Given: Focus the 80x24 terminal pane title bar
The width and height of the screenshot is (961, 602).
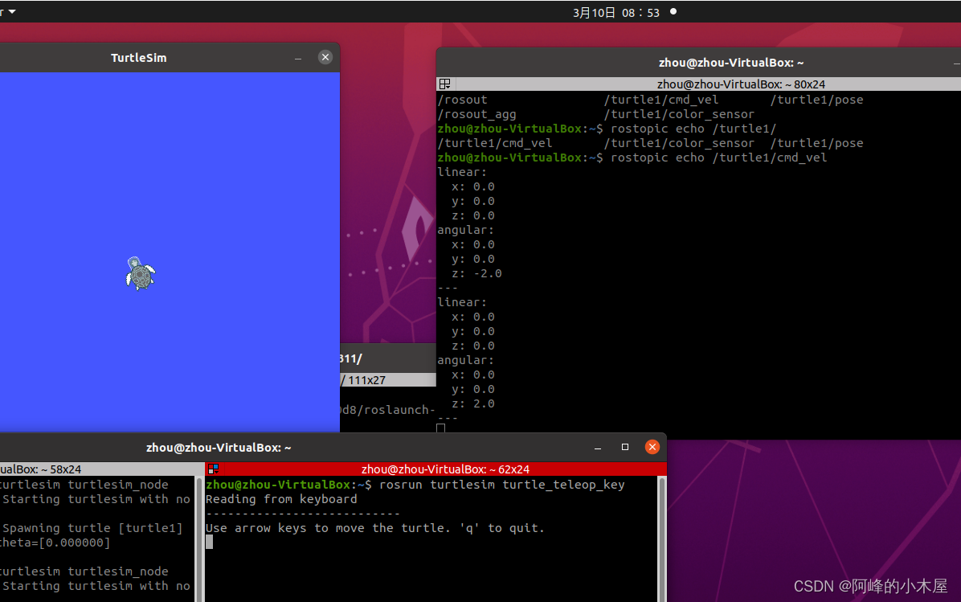Looking at the screenshot, I should coord(699,84).
